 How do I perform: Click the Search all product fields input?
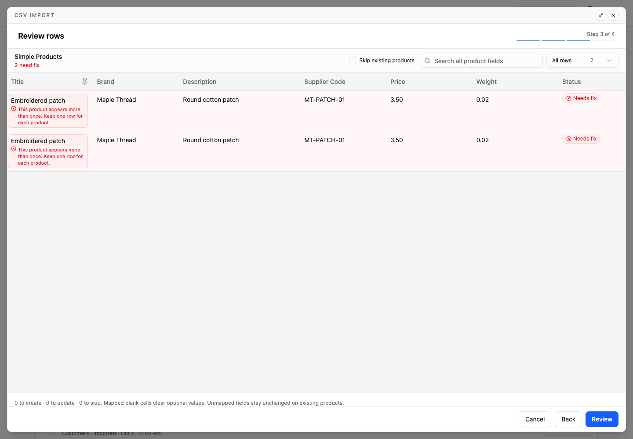pyautogui.click(x=481, y=61)
